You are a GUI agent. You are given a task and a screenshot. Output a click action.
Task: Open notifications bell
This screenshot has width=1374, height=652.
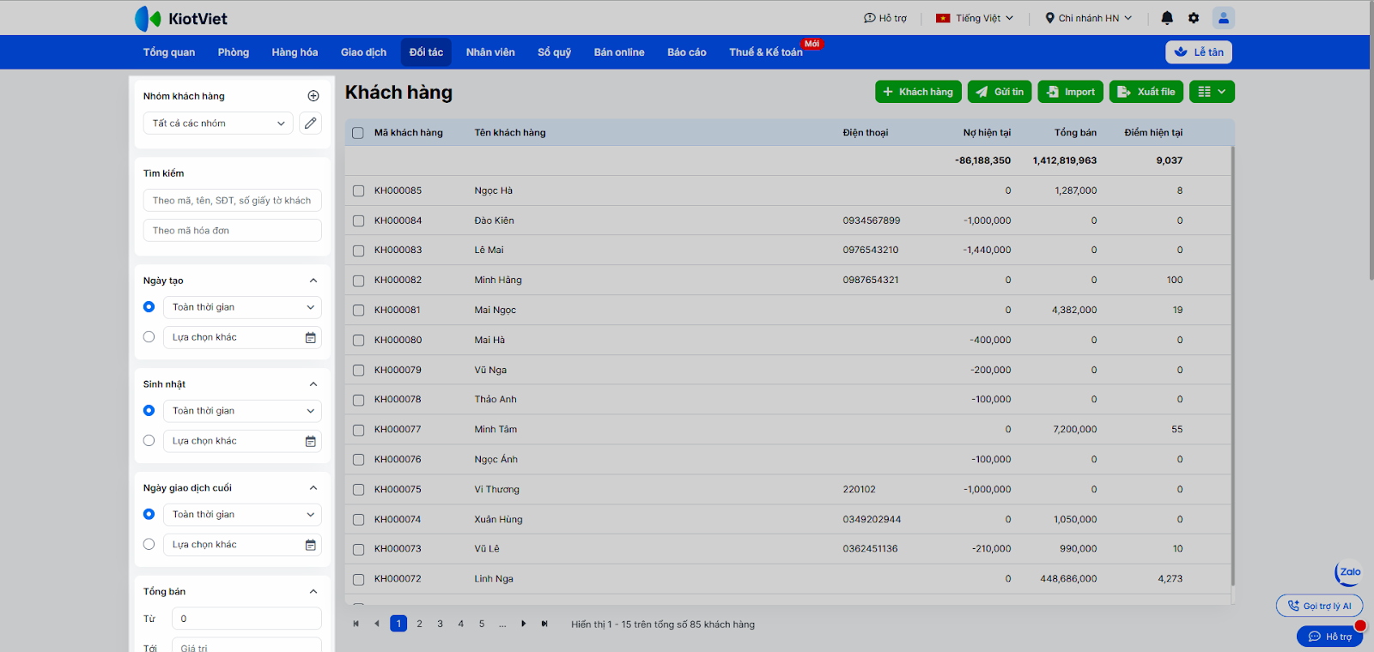click(1167, 18)
